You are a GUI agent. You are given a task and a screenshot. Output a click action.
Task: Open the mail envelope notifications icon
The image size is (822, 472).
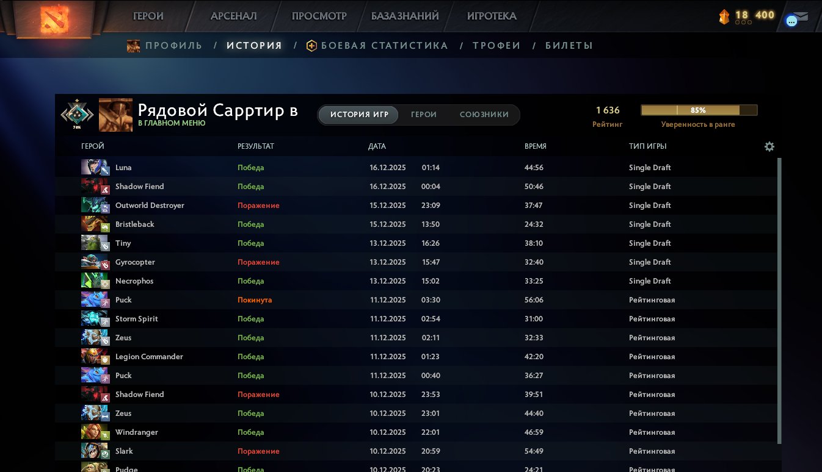point(800,18)
